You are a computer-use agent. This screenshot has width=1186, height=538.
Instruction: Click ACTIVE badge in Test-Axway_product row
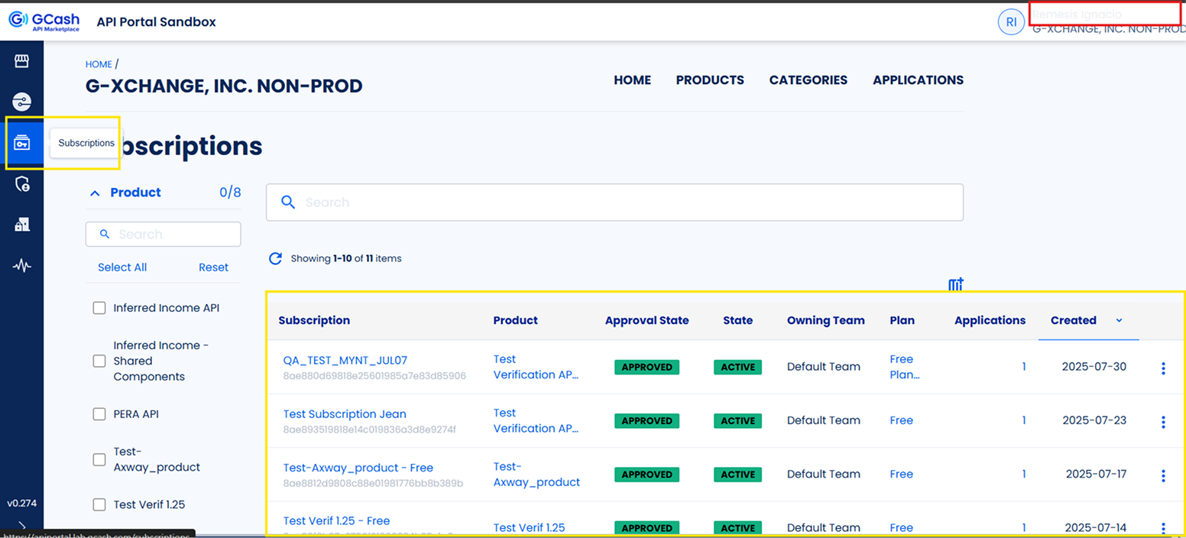pyautogui.click(x=737, y=475)
